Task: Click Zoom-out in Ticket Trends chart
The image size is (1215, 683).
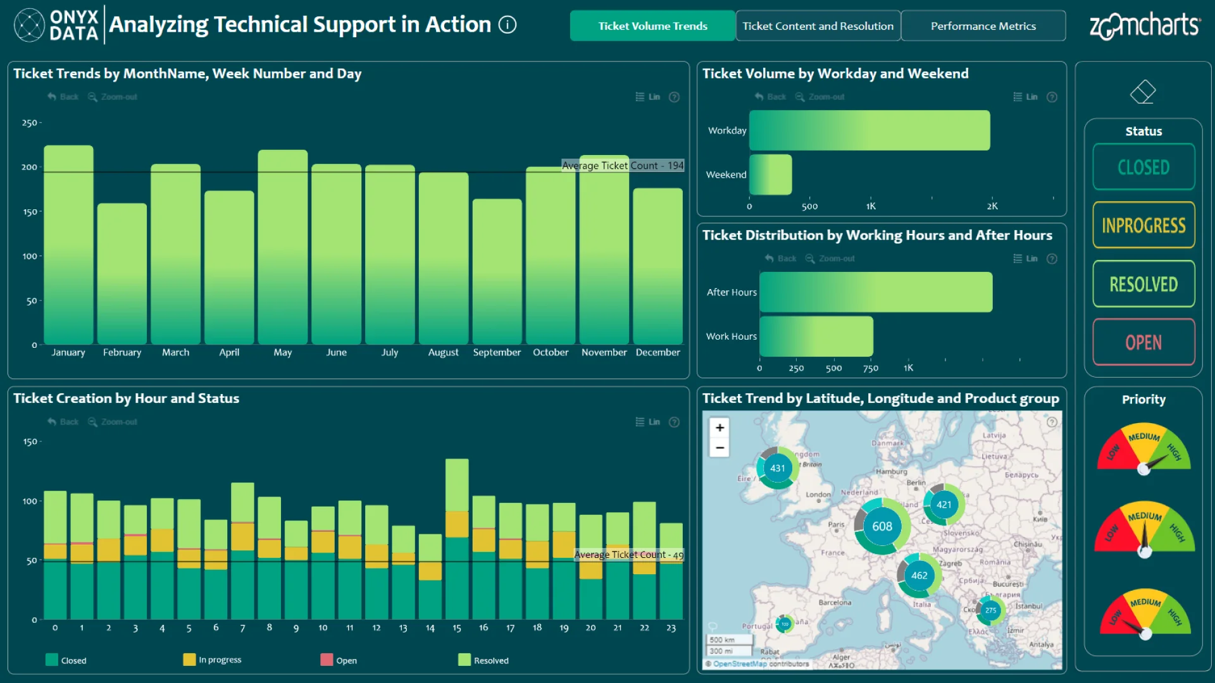Action: [x=113, y=97]
